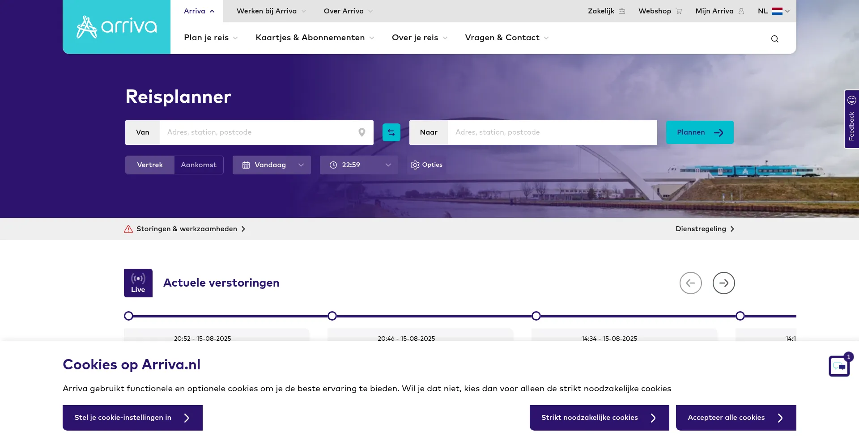
Task: Click the Zakelijk briefcase icon
Action: point(622,11)
